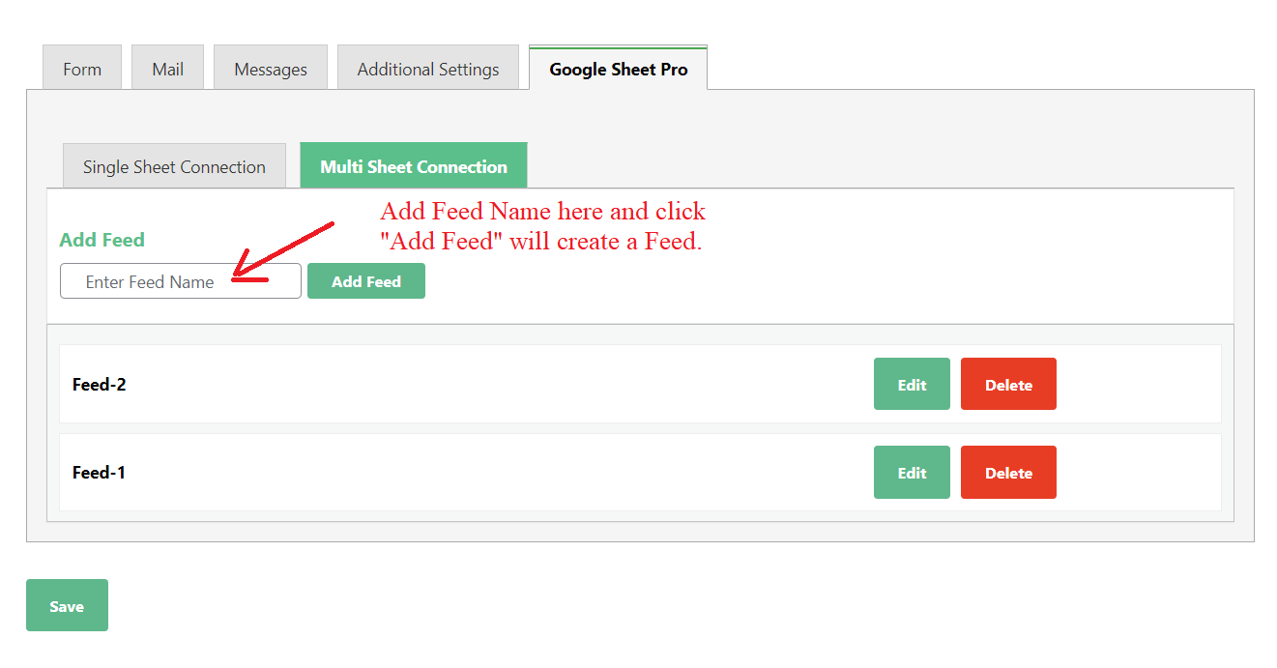Click the red instruction text annotation
This screenshot has height=668, width=1277.
[x=542, y=226]
